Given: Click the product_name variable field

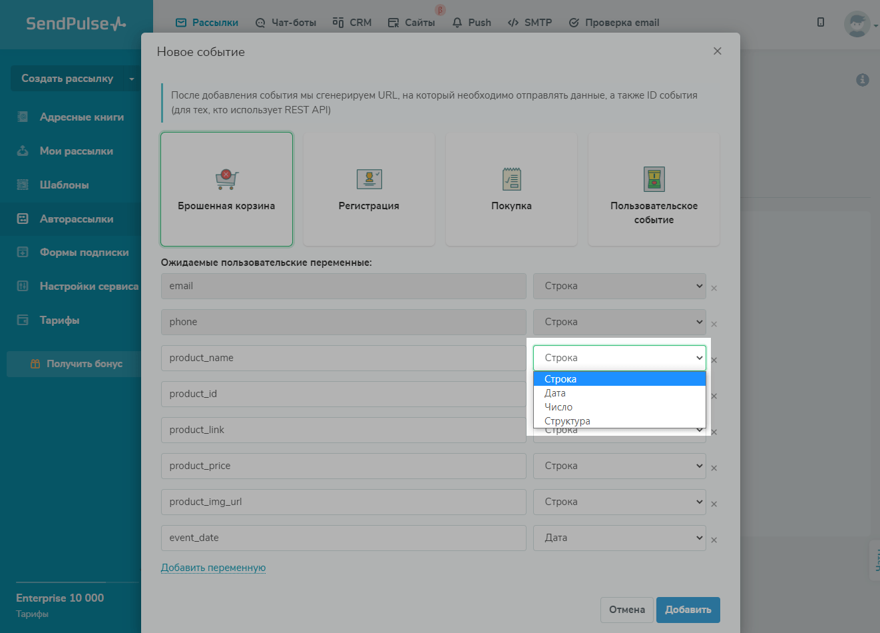Looking at the screenshot, I should pyautogui.click(x=343, y=358).
